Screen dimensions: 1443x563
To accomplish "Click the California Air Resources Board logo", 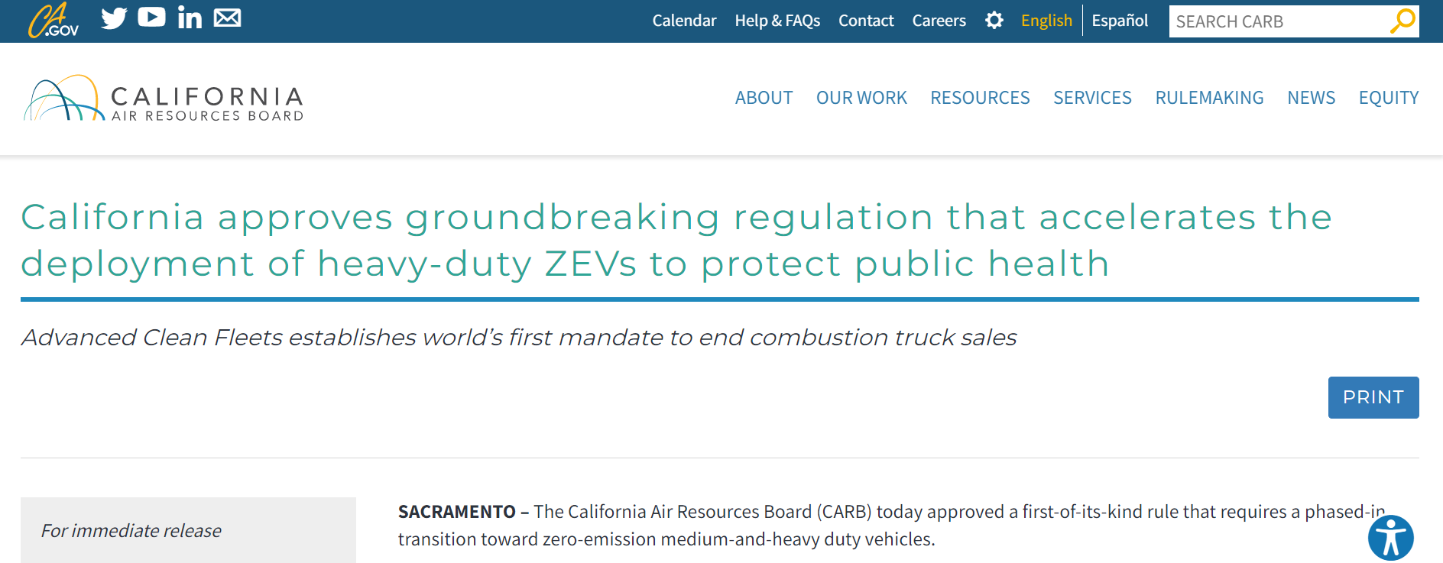I will [x=164, y=99].
